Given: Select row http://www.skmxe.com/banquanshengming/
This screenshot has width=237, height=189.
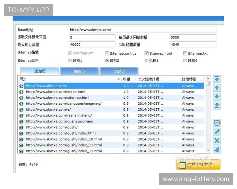Looking at the screenshot, I should pos(111,104).
